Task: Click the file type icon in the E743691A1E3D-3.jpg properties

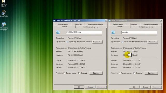Action: pos(58,32)
